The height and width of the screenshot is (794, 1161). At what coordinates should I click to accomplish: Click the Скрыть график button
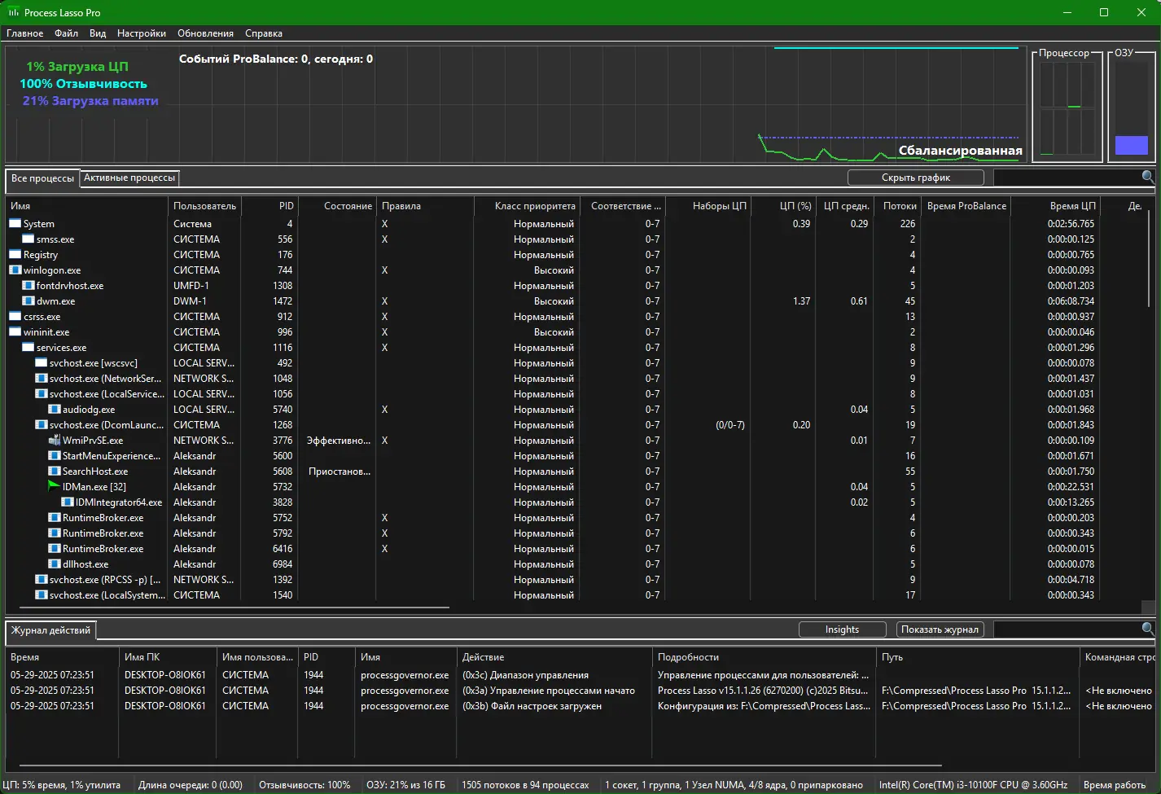[x=916, y=178]
